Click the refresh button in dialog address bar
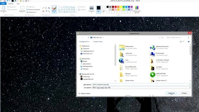 click(x=162, y=37)
